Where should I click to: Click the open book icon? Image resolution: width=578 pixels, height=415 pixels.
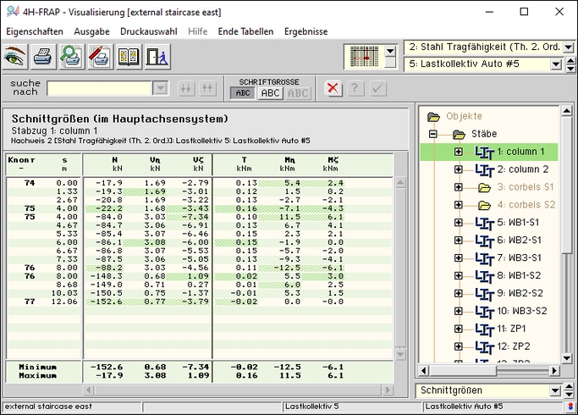(129, 57)
